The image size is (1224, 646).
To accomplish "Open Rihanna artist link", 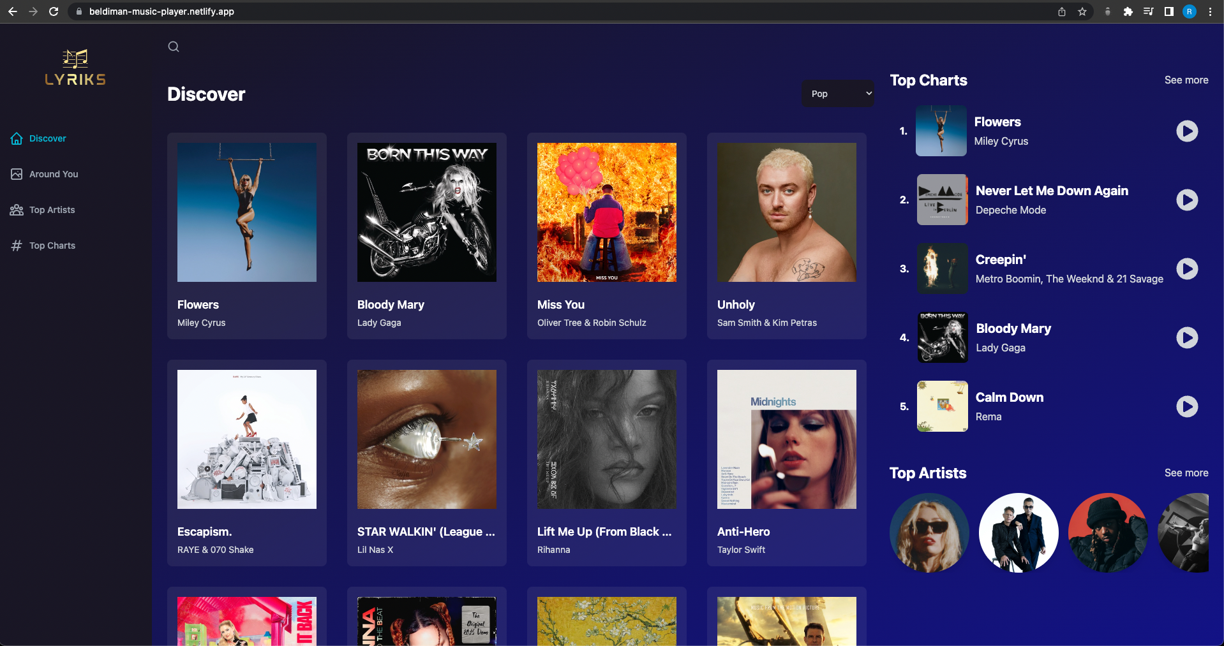I will 554,550.
